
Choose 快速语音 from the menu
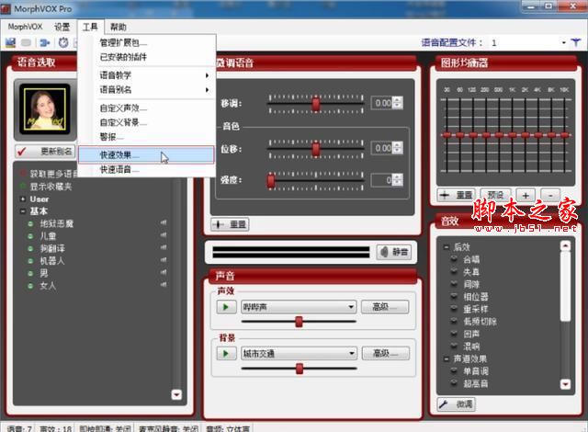tap(147, 169)
